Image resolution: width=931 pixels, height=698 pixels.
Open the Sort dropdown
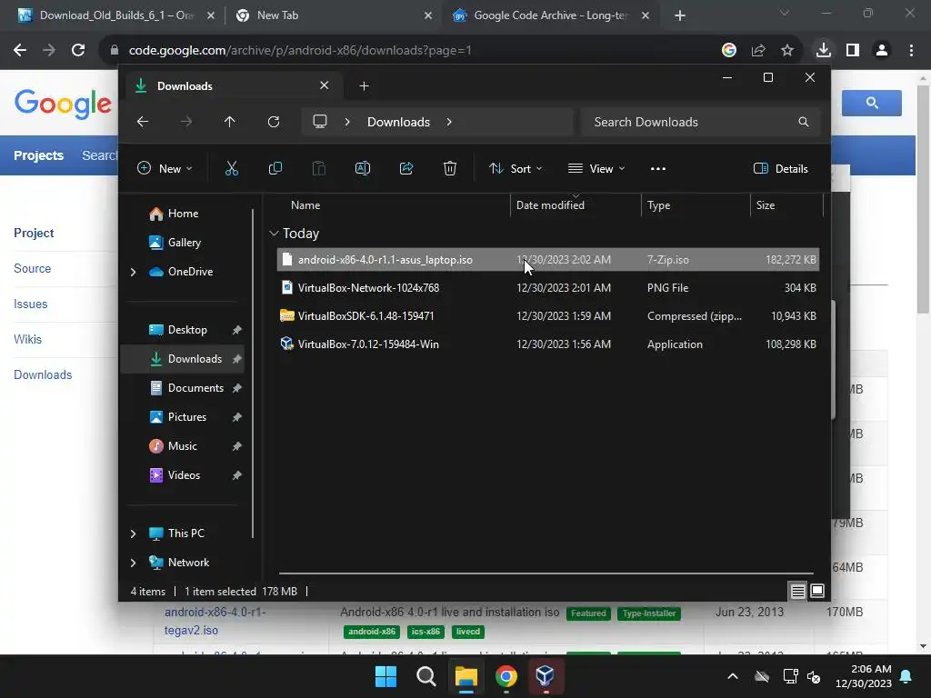point(516,168)
